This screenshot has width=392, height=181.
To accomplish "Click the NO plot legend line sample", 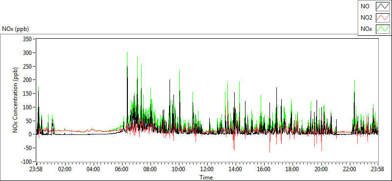I will point(383,6).
